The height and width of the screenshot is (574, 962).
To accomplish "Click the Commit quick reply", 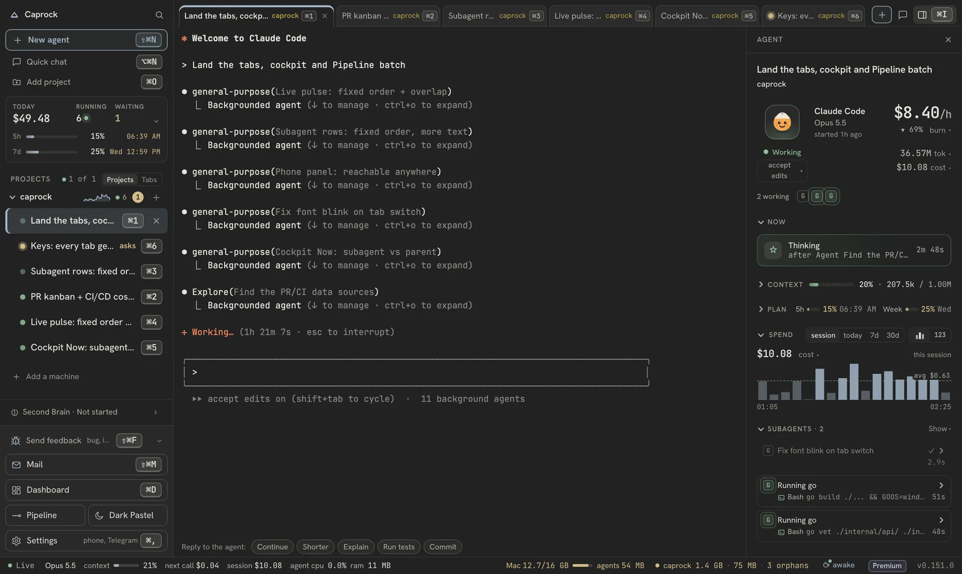I will tap(443, 547).
